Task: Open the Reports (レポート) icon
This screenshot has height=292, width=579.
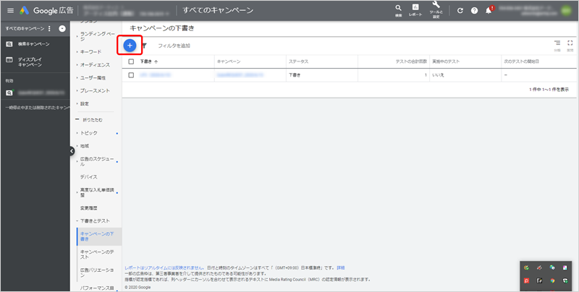Action: [x=415, y=10]
